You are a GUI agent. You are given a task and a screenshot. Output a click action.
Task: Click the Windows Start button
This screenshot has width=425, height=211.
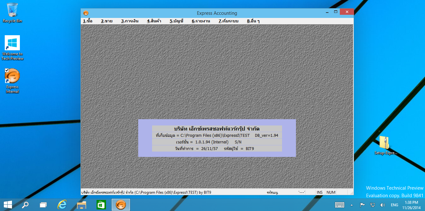pyautogui.click(x=8, y=205)
